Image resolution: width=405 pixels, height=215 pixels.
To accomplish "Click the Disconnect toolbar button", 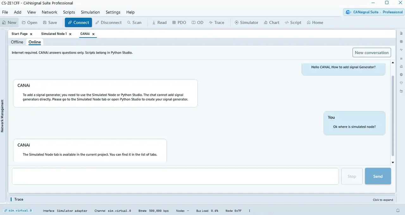I will click(x=108, y=22).
